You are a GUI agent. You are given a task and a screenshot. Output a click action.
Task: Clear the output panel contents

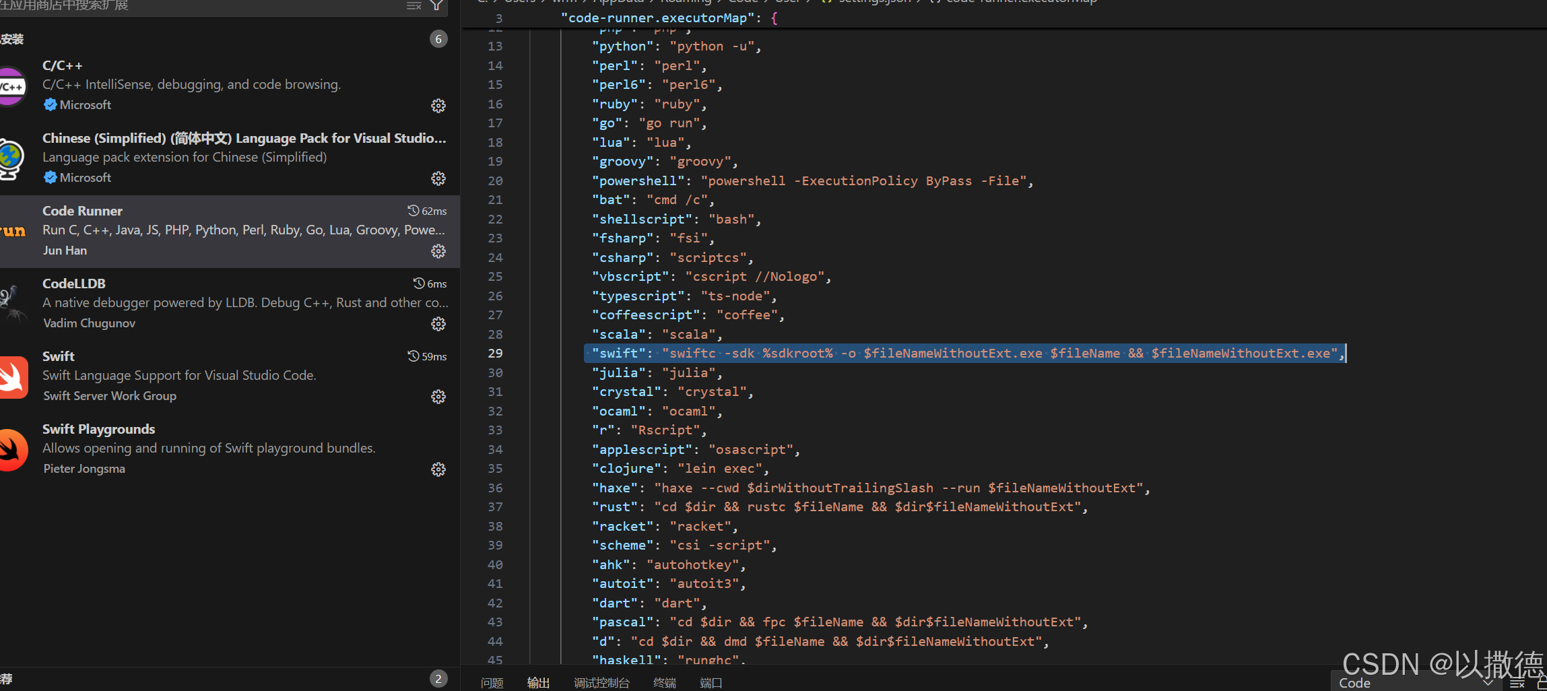pos(1517,683)
